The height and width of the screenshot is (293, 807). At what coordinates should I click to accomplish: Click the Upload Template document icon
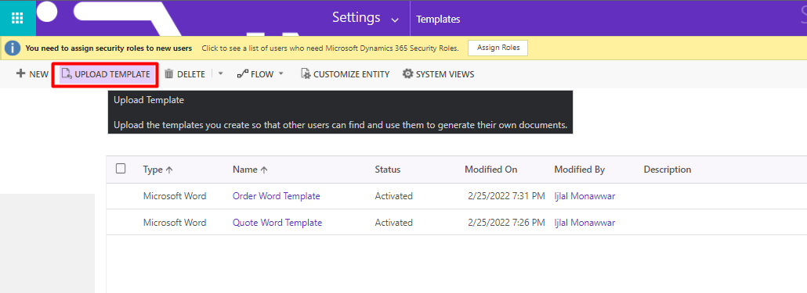click(x=67, y=74)
